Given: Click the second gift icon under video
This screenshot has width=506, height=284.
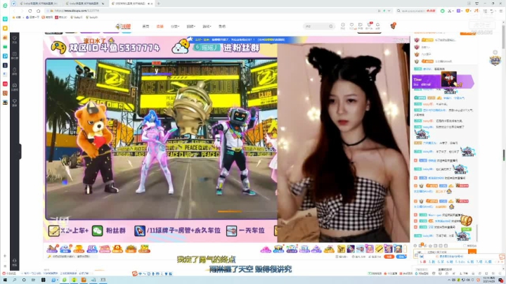Looking at the screenshot, I should [65, 249].
